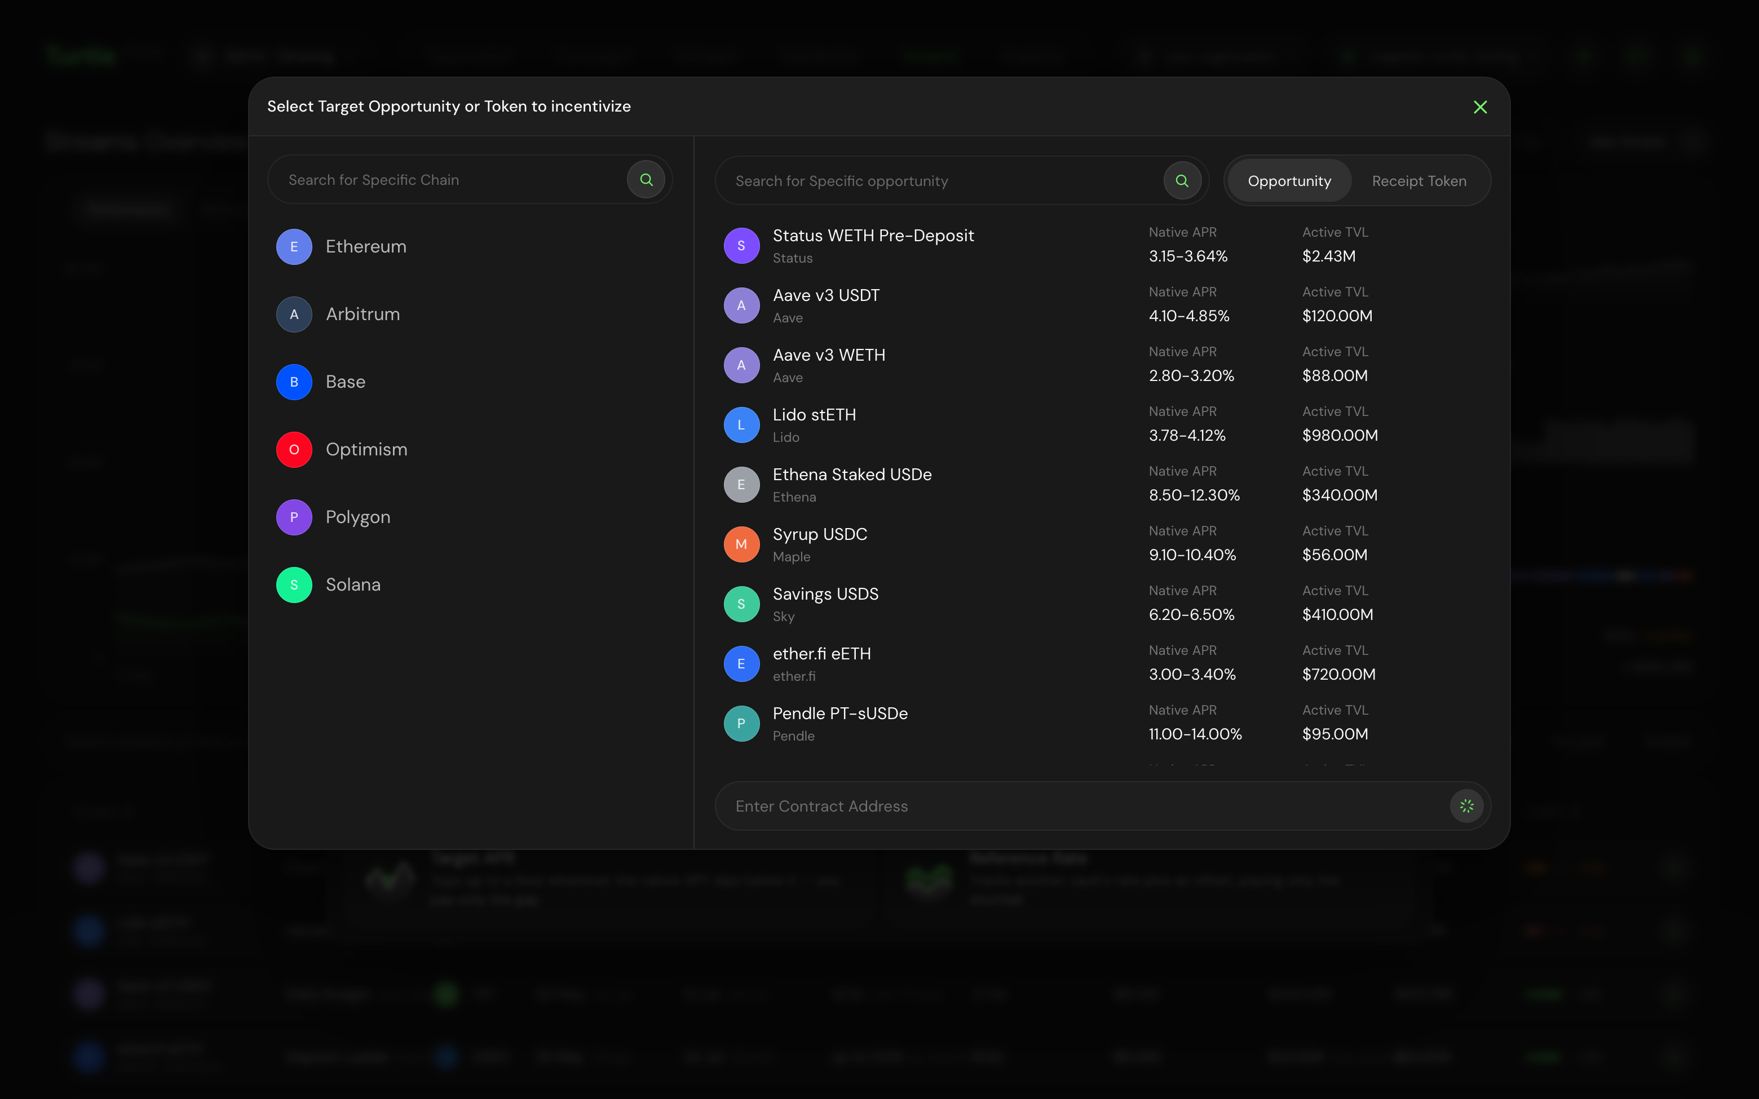This screenshot has width=1759, height=1099.
Task: Click the Status WETH Pre-Deposit avatar icon
Action: pyautogui.click(x=741, y=246)
